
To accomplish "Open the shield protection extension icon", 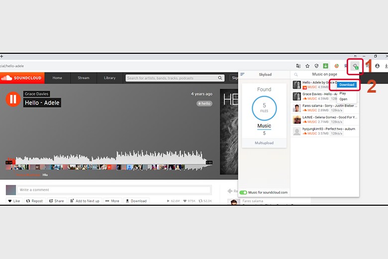I will pos(316,66).
